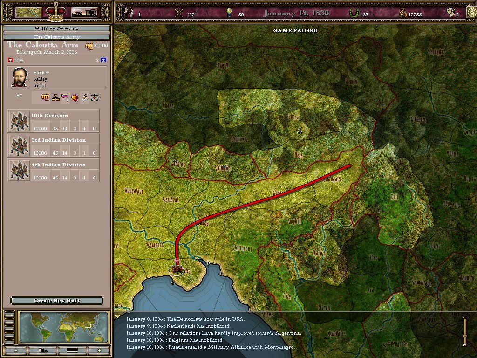Click the leader name Barker

[41, 72]
